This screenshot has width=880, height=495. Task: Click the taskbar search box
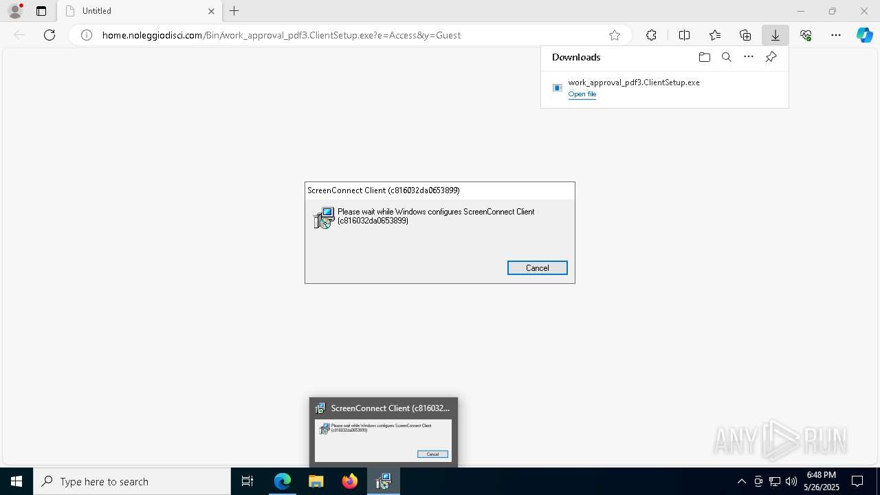pos(132,481)
